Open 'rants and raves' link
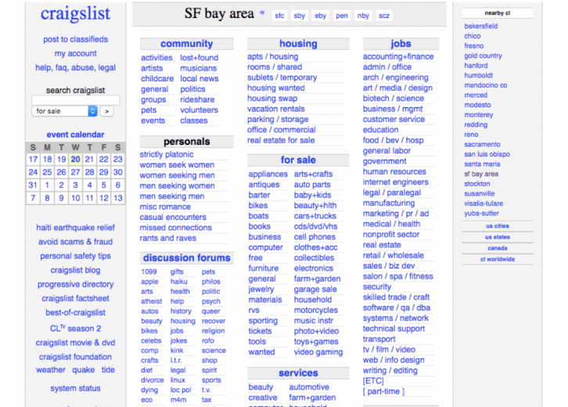Image resolution: width=568 pixels, height=407 pixels. [x=168, y=238]
